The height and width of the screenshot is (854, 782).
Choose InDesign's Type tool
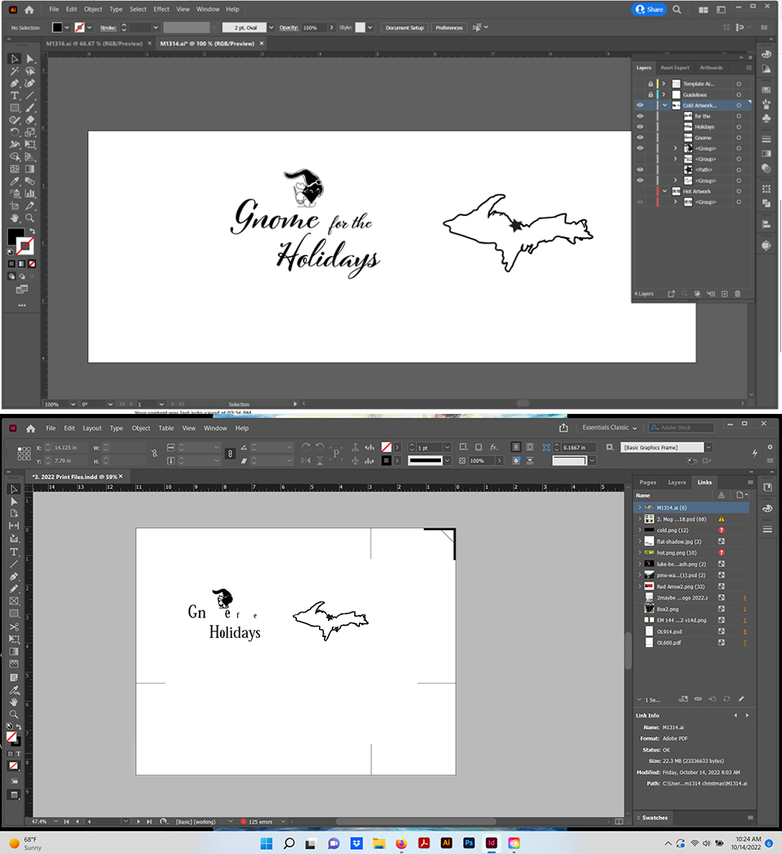coord(14,551)
